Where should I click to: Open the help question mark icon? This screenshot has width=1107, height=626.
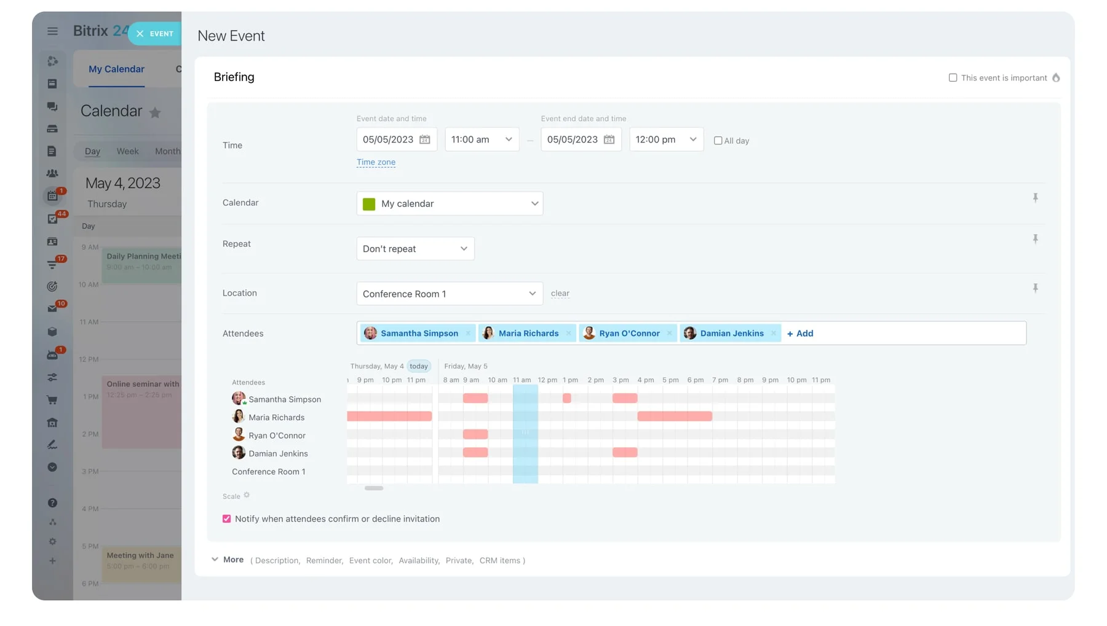click(x=52, y=503)
